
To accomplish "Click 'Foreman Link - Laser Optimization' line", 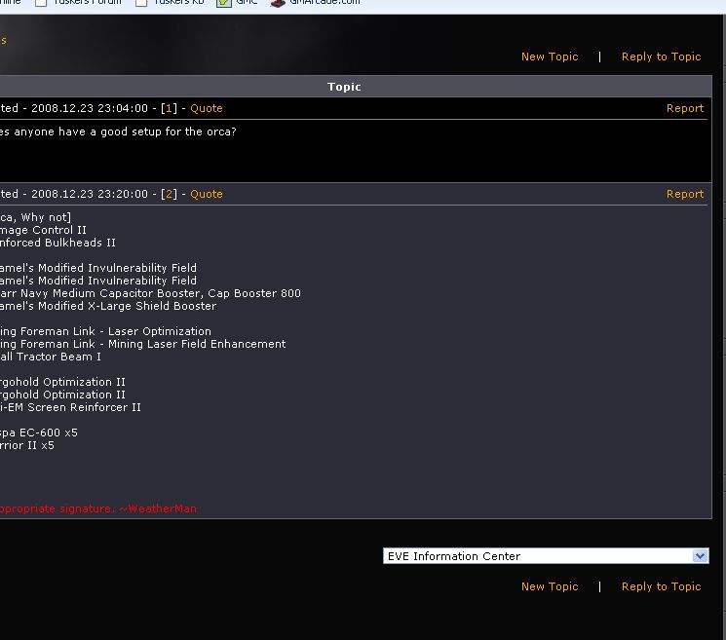I will tap(116, 331).
